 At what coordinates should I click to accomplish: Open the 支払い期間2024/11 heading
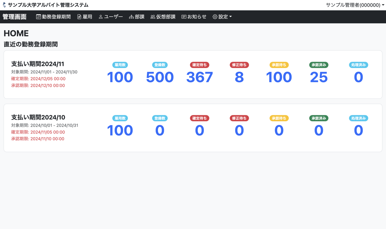[x=38, y=64]
